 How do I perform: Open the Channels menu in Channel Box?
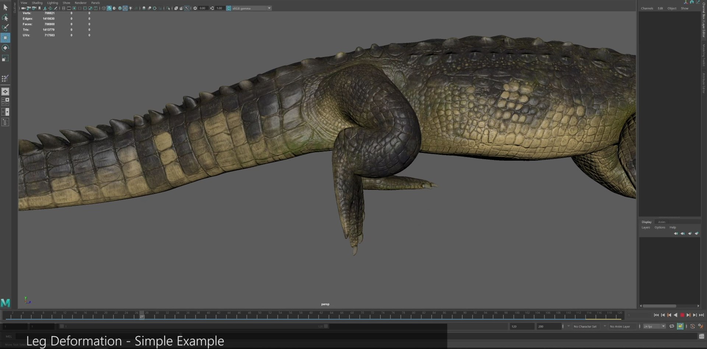[647, 8]
